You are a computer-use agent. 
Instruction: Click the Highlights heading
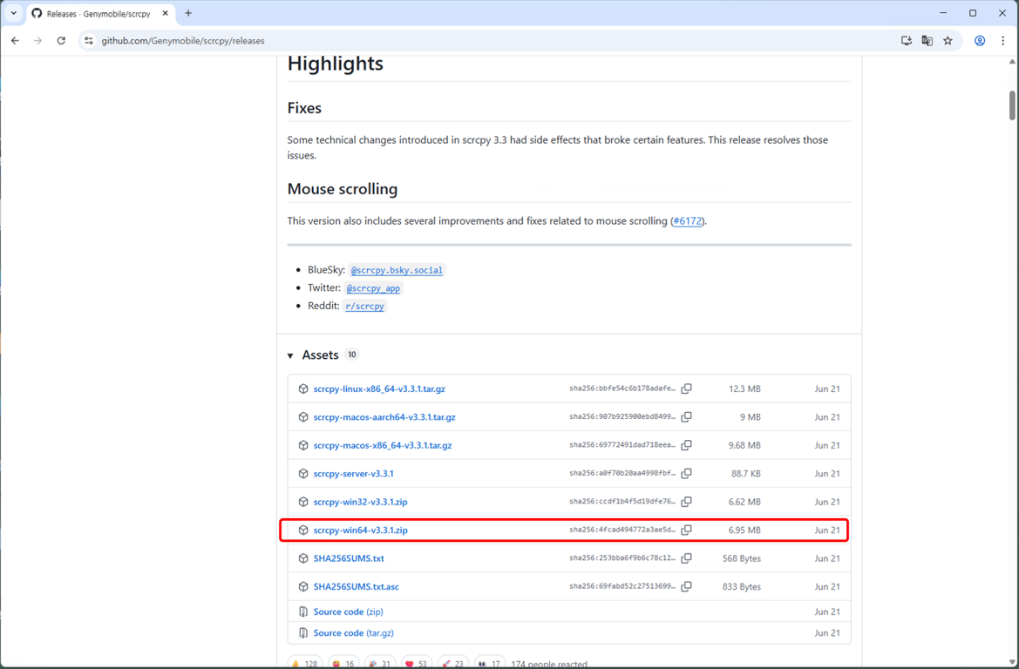[x=336, y=64]
